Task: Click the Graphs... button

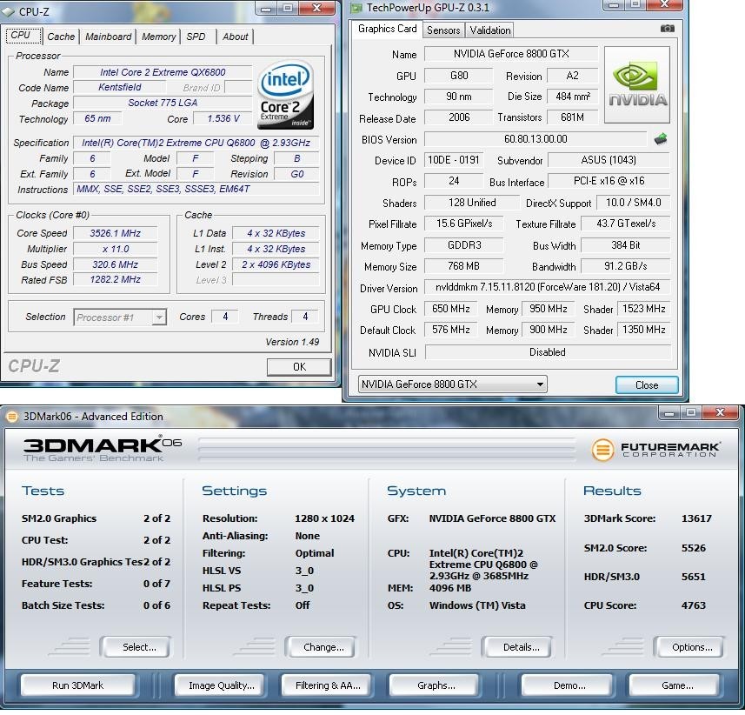Action: point(434,685)
